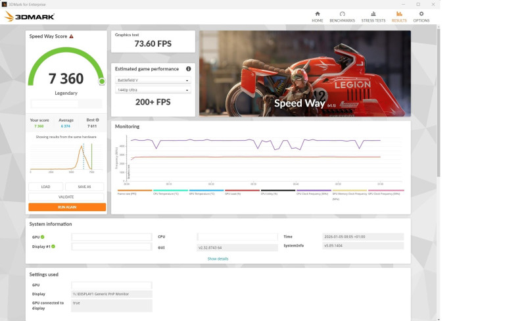This screenshot has width=526, height=321.
Task: Click the 3DMark title bar app icon
Action: 5,5
